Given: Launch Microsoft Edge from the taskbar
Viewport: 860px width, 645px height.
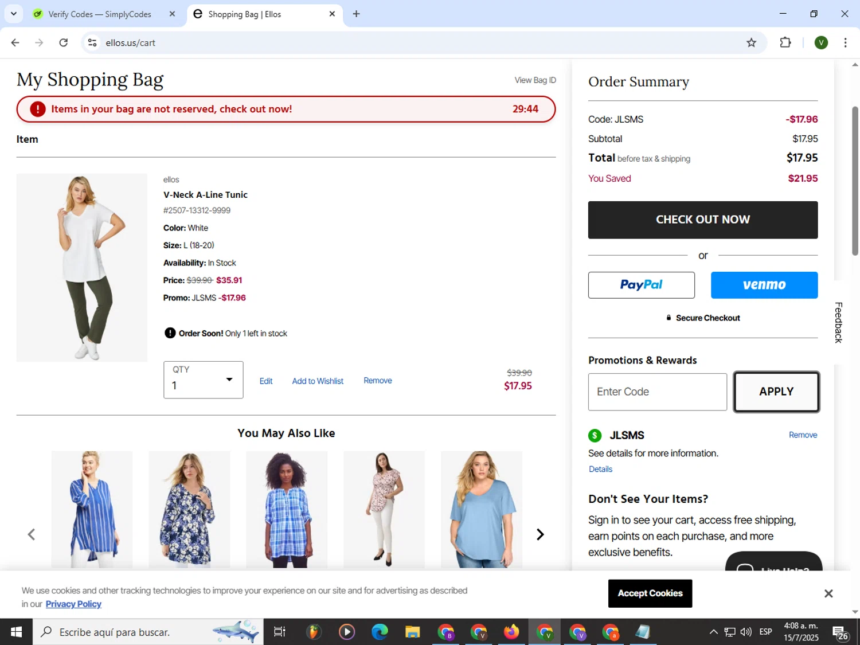Looking at the screenshot, I should click(380, 632).
